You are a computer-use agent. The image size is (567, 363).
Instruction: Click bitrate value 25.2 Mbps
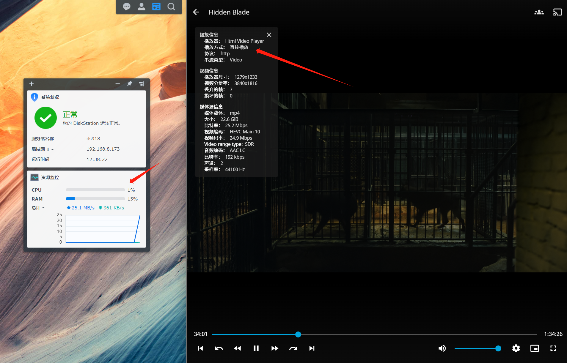click(x=236, y=125)
